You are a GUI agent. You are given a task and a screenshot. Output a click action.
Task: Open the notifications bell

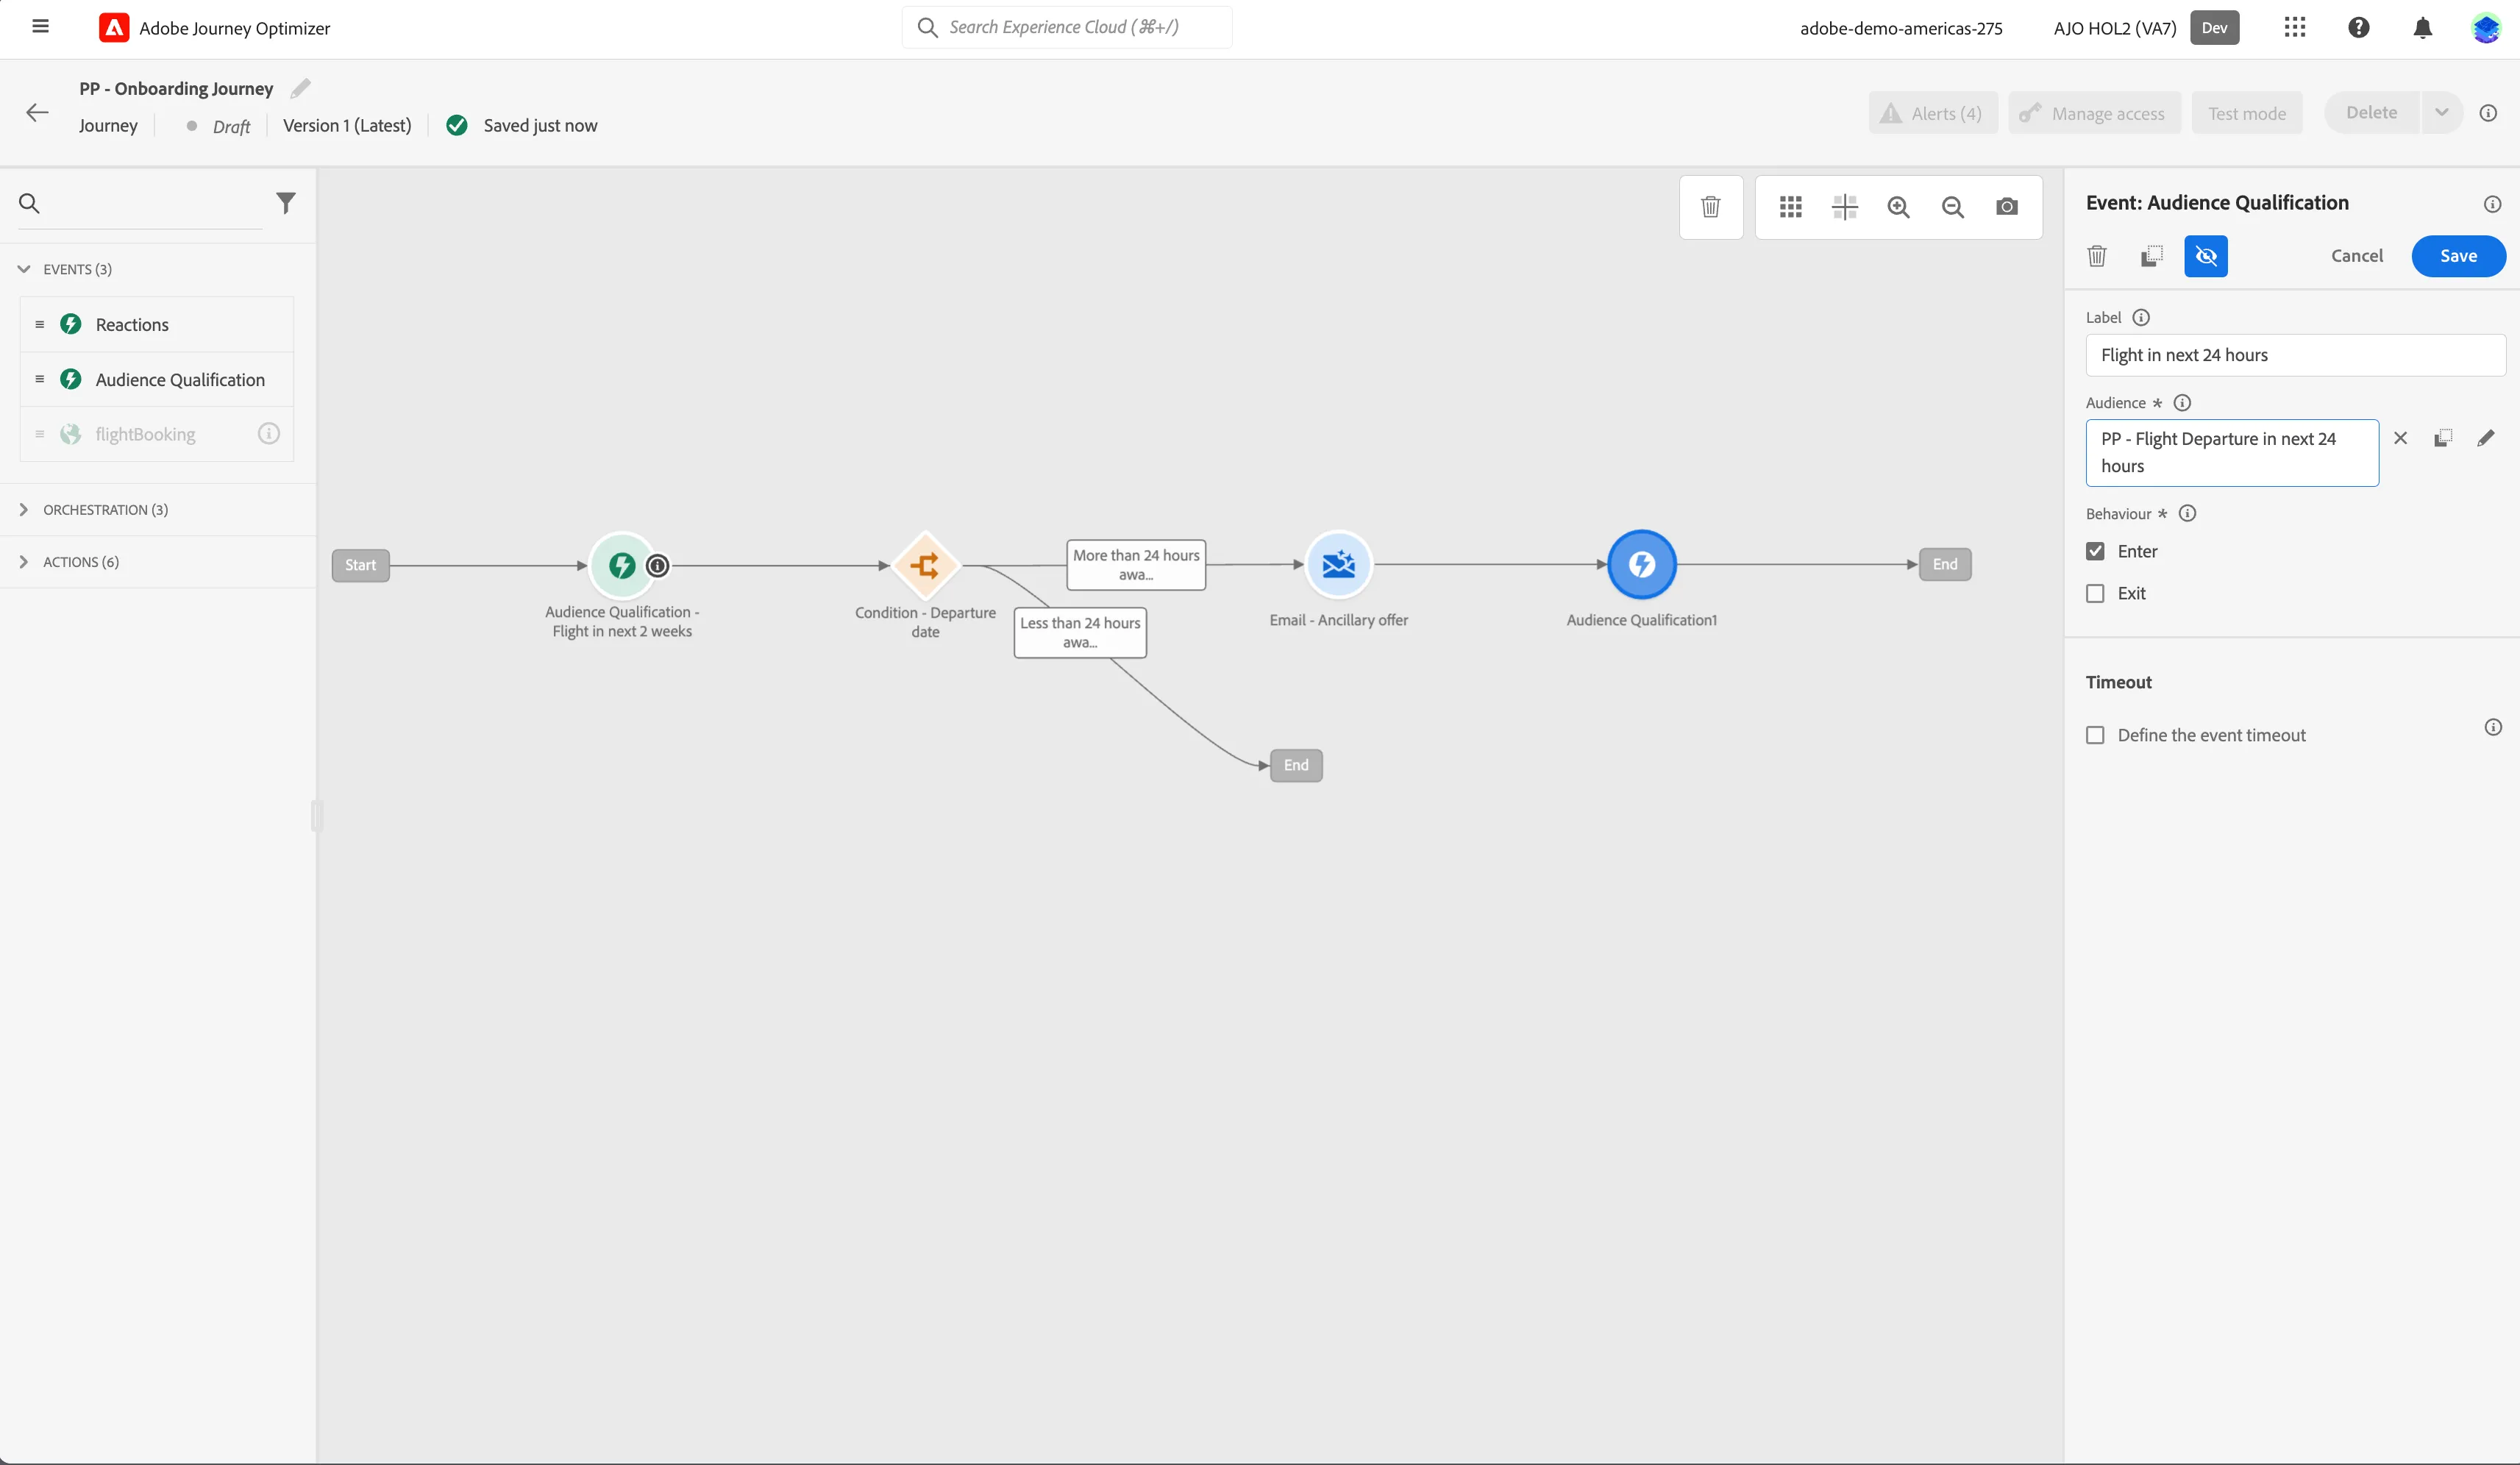pyautogui.click(x=2423, y=27)
